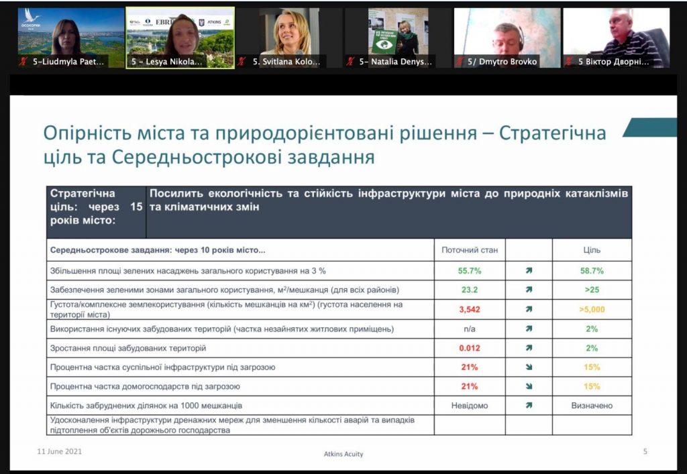
Task: Click the muted microphone icon beside Liudmyla Paet
Action: click(x=23, y=62)
